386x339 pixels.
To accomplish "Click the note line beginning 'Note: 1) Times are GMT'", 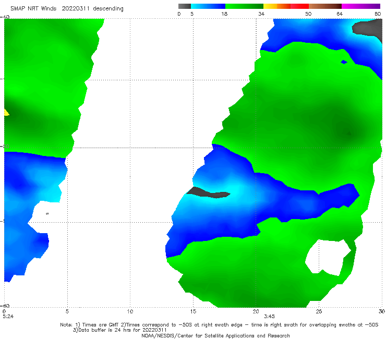I will (x=219, y=325).
